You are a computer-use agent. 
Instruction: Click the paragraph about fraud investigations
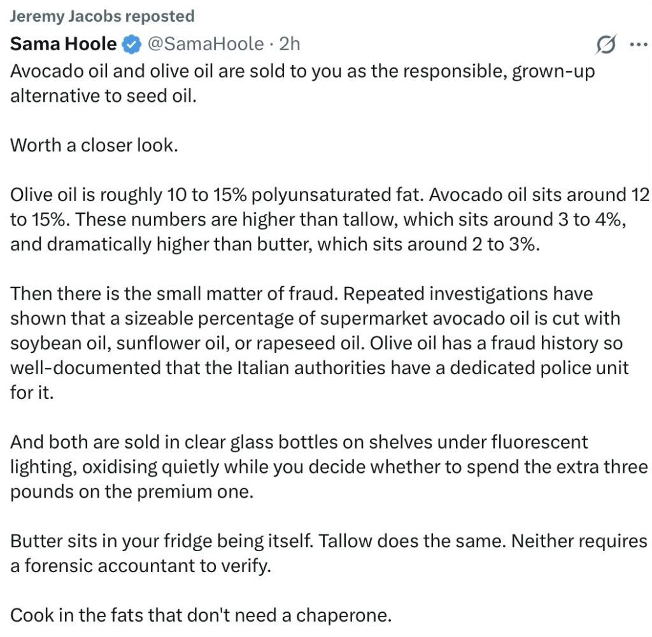[320, 343]
